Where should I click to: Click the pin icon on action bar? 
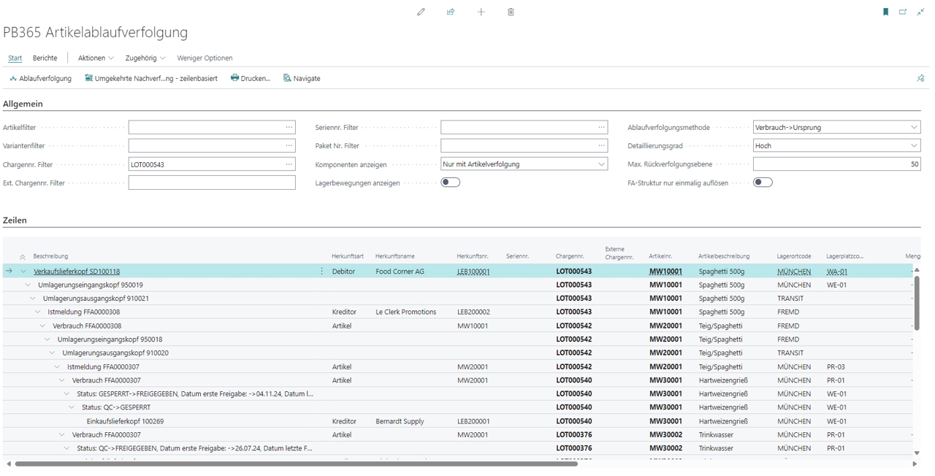[920, 78]
